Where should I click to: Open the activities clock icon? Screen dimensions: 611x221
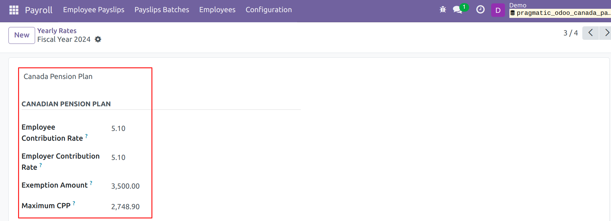point(480,10)
